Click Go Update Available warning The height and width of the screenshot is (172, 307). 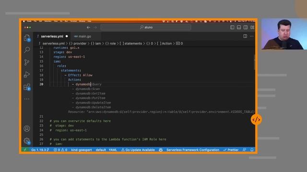coord(138,150)
